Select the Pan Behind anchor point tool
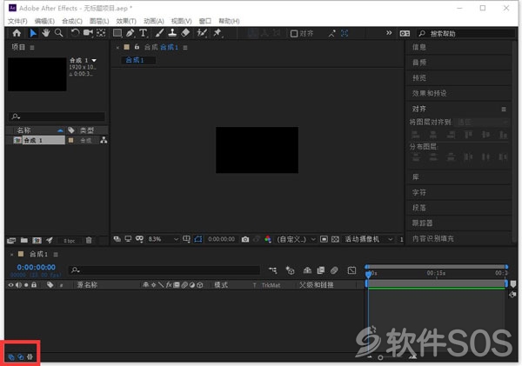The image size is (522, 366). click(101, 33)
